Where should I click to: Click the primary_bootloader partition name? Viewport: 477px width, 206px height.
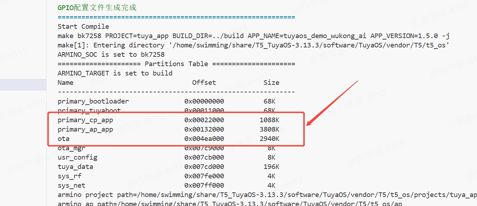coord(93,101)
